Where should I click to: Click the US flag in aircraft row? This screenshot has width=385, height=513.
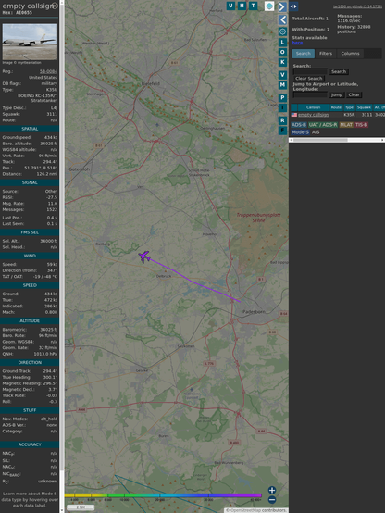[x=294, y=115]
